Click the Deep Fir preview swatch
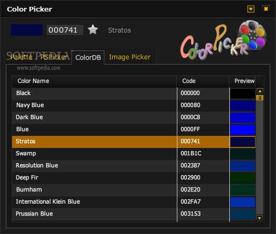 tap(243, 178)
